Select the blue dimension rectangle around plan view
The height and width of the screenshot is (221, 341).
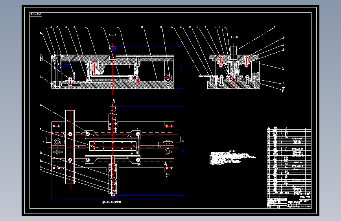pyautogui.click(x=118, y=153)
